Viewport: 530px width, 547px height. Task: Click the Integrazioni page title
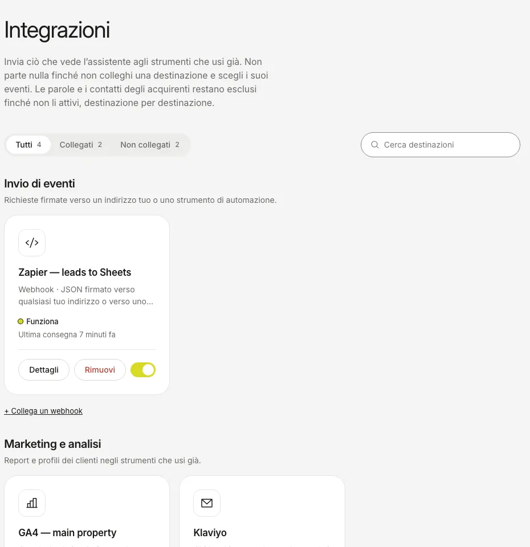click(57, 30)
